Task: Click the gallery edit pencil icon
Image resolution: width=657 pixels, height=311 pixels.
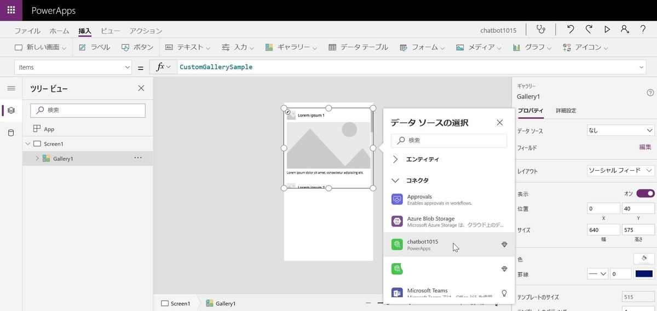Action: [288, 111]
